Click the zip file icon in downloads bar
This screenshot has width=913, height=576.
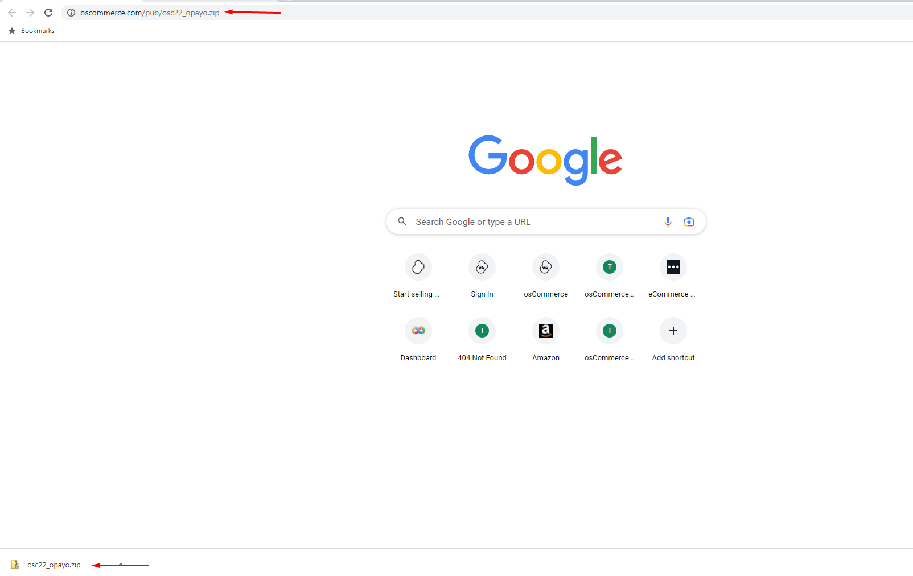15,565
